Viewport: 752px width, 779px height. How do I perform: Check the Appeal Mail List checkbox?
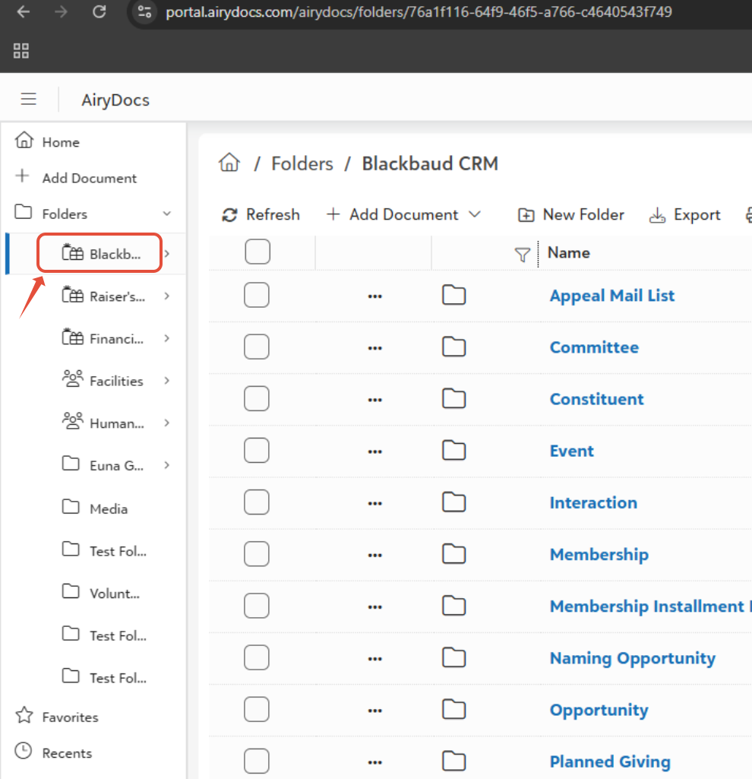(257, 295)
